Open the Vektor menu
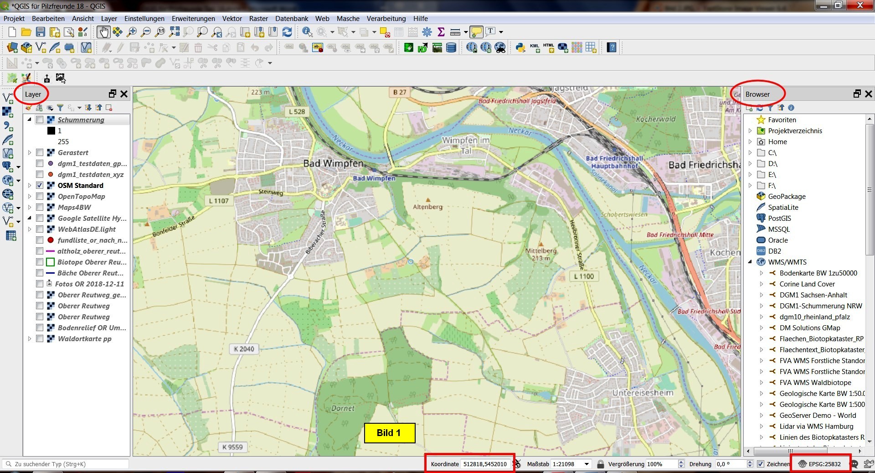The width and height of the screenshot is (875, 473). tap(232, 19)
